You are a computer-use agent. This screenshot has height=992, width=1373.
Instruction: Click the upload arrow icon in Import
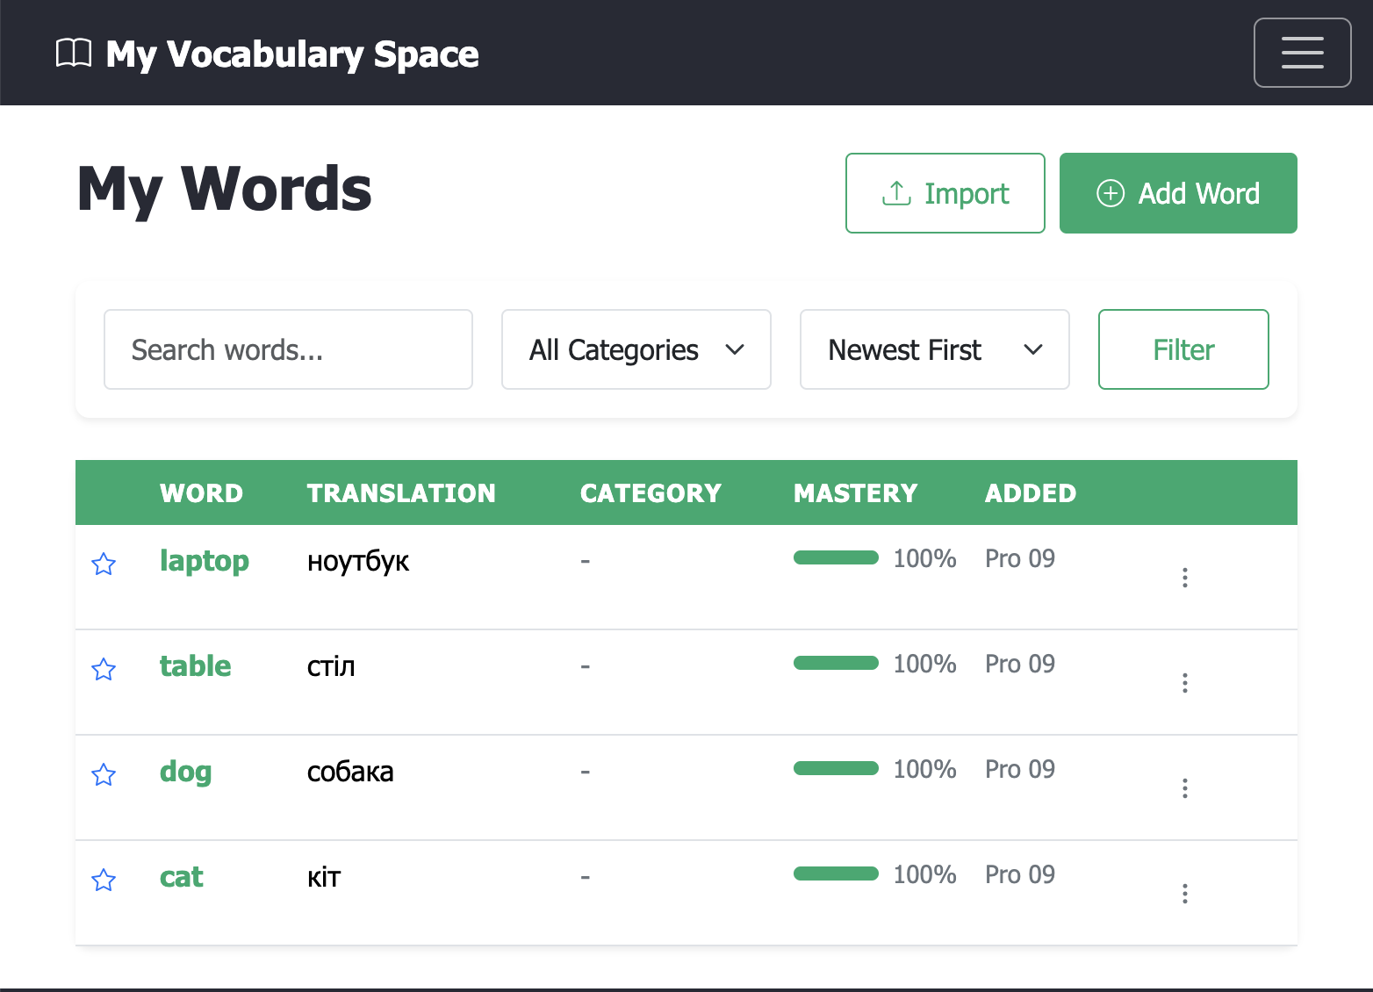895,193
